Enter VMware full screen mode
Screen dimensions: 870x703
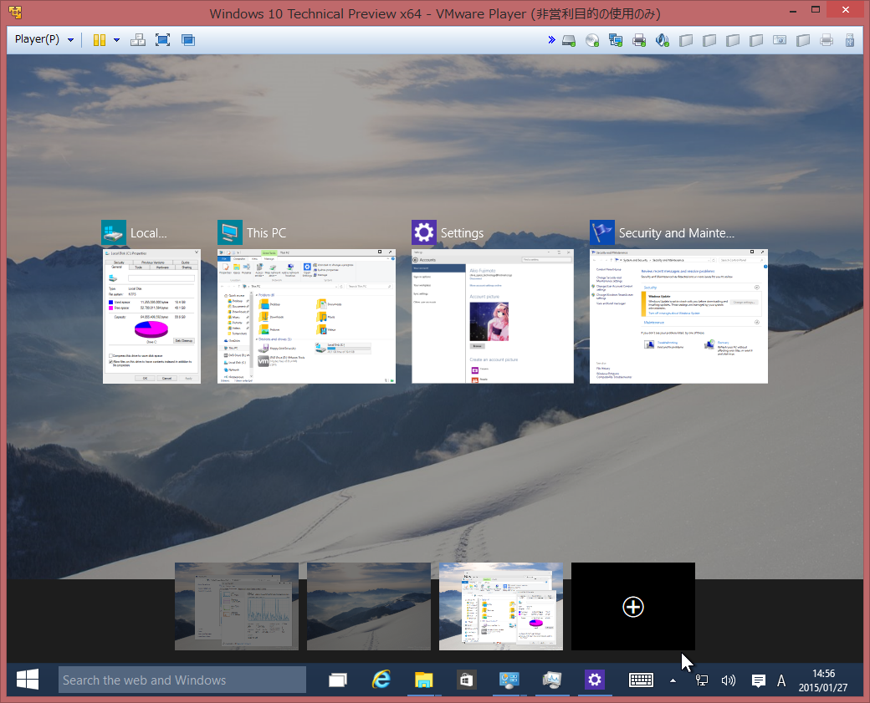click(x=162, y=40)
